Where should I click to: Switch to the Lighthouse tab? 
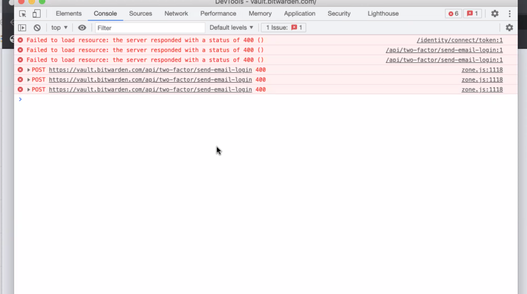(383, 14)
